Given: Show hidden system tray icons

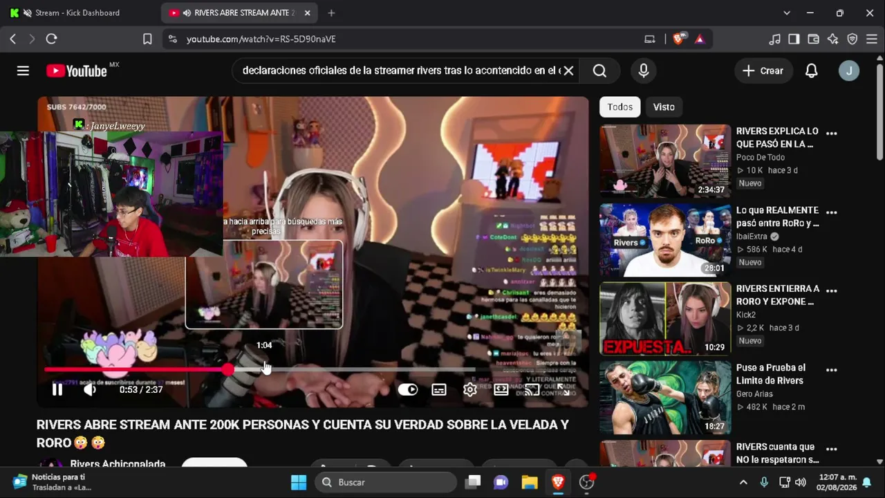Looking at the screenshot, I should tap(743, 482).
